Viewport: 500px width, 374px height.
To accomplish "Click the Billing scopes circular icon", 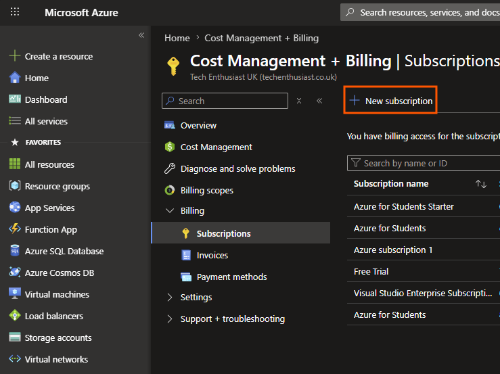I will pos(170,190).
